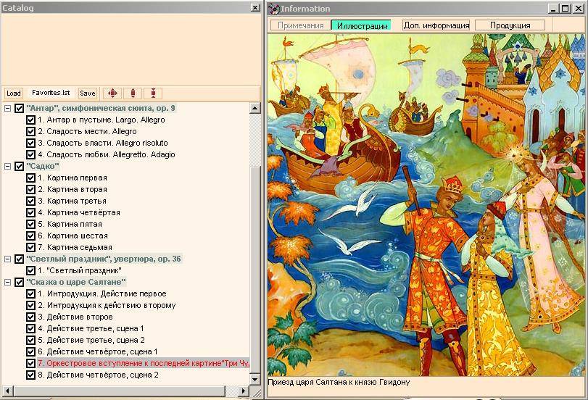Select 5. Картина пятая

(70, 224)
